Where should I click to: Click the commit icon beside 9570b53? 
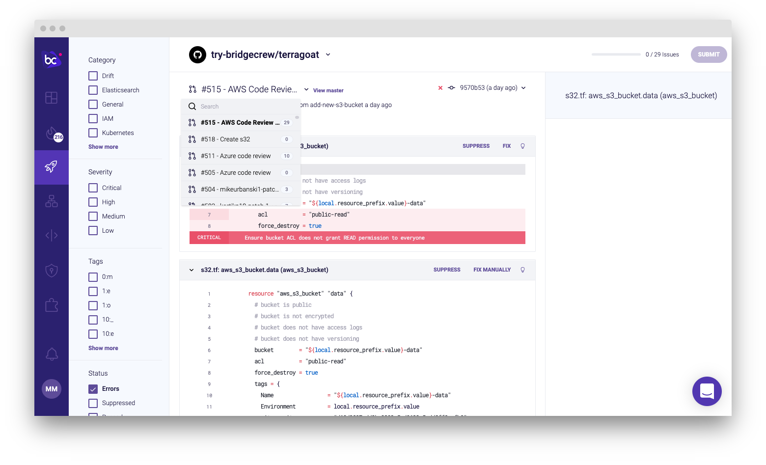pyautogui.click(x=451, y=88)
